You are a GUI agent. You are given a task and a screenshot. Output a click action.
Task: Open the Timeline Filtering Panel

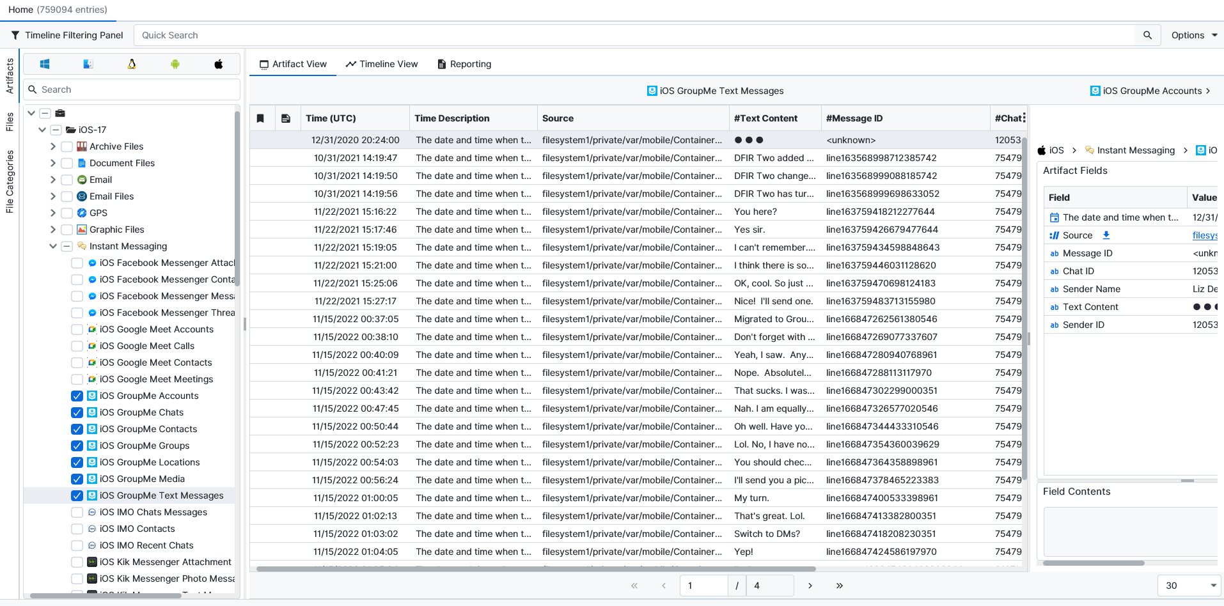click(x=67, y=35)
